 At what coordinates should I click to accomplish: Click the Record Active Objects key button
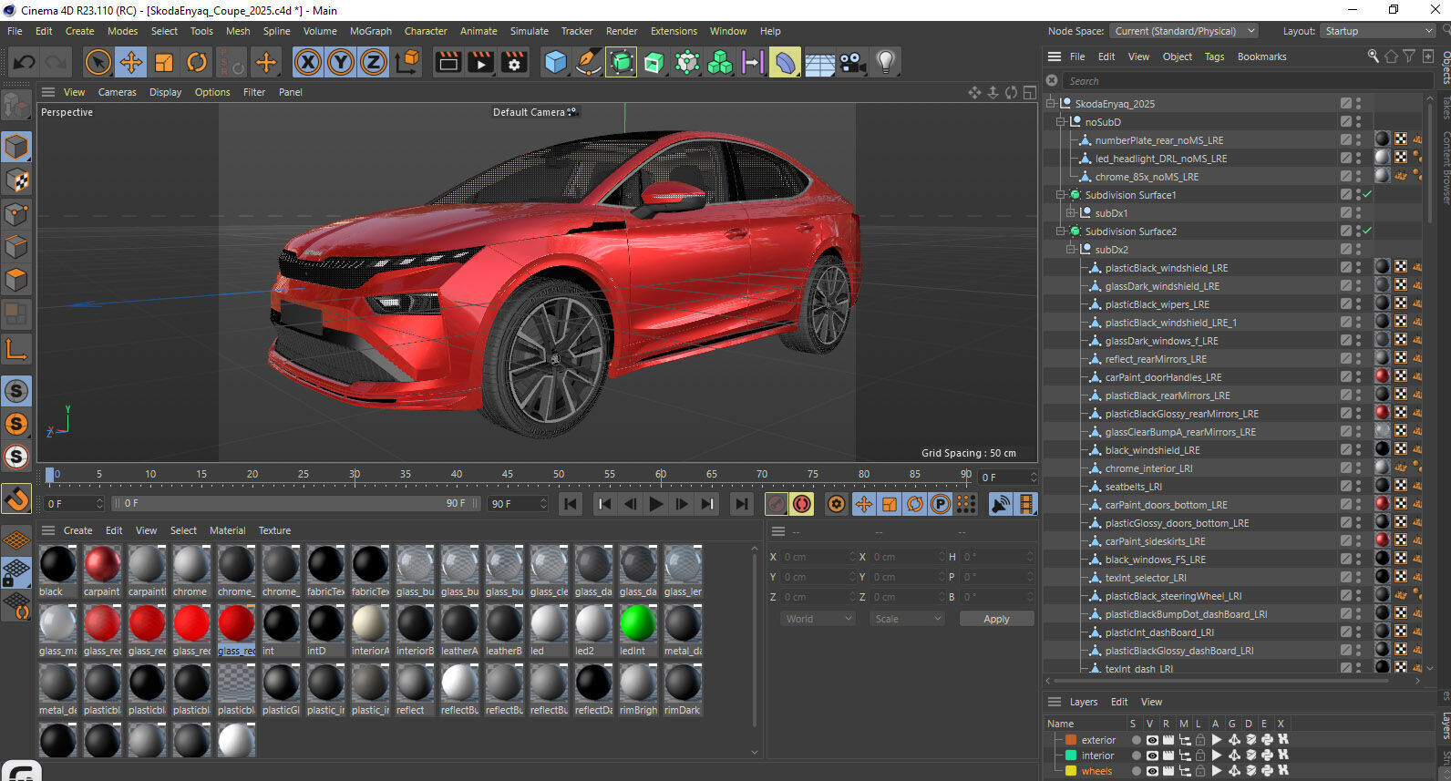[777, 504]
